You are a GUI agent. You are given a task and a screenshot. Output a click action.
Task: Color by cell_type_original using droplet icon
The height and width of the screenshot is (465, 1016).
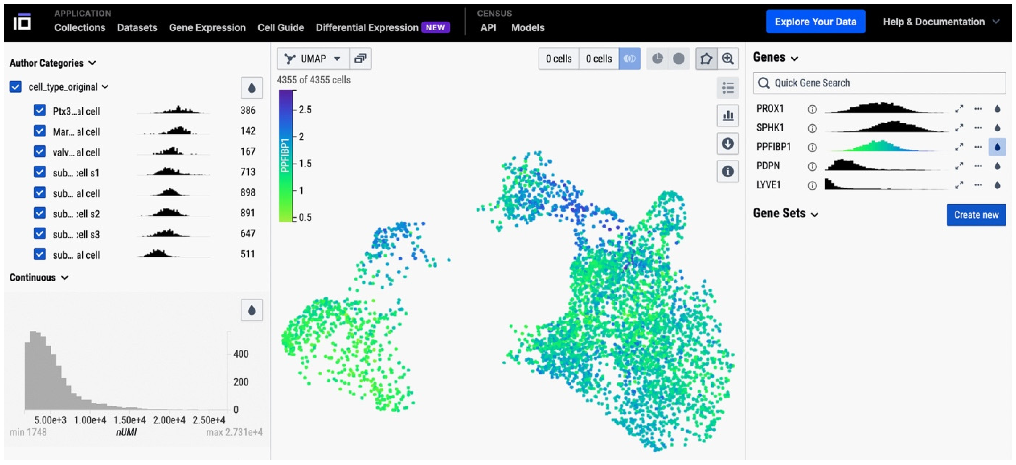pos(252,87)
